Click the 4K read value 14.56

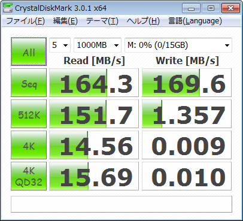click(x=94, y=145)
